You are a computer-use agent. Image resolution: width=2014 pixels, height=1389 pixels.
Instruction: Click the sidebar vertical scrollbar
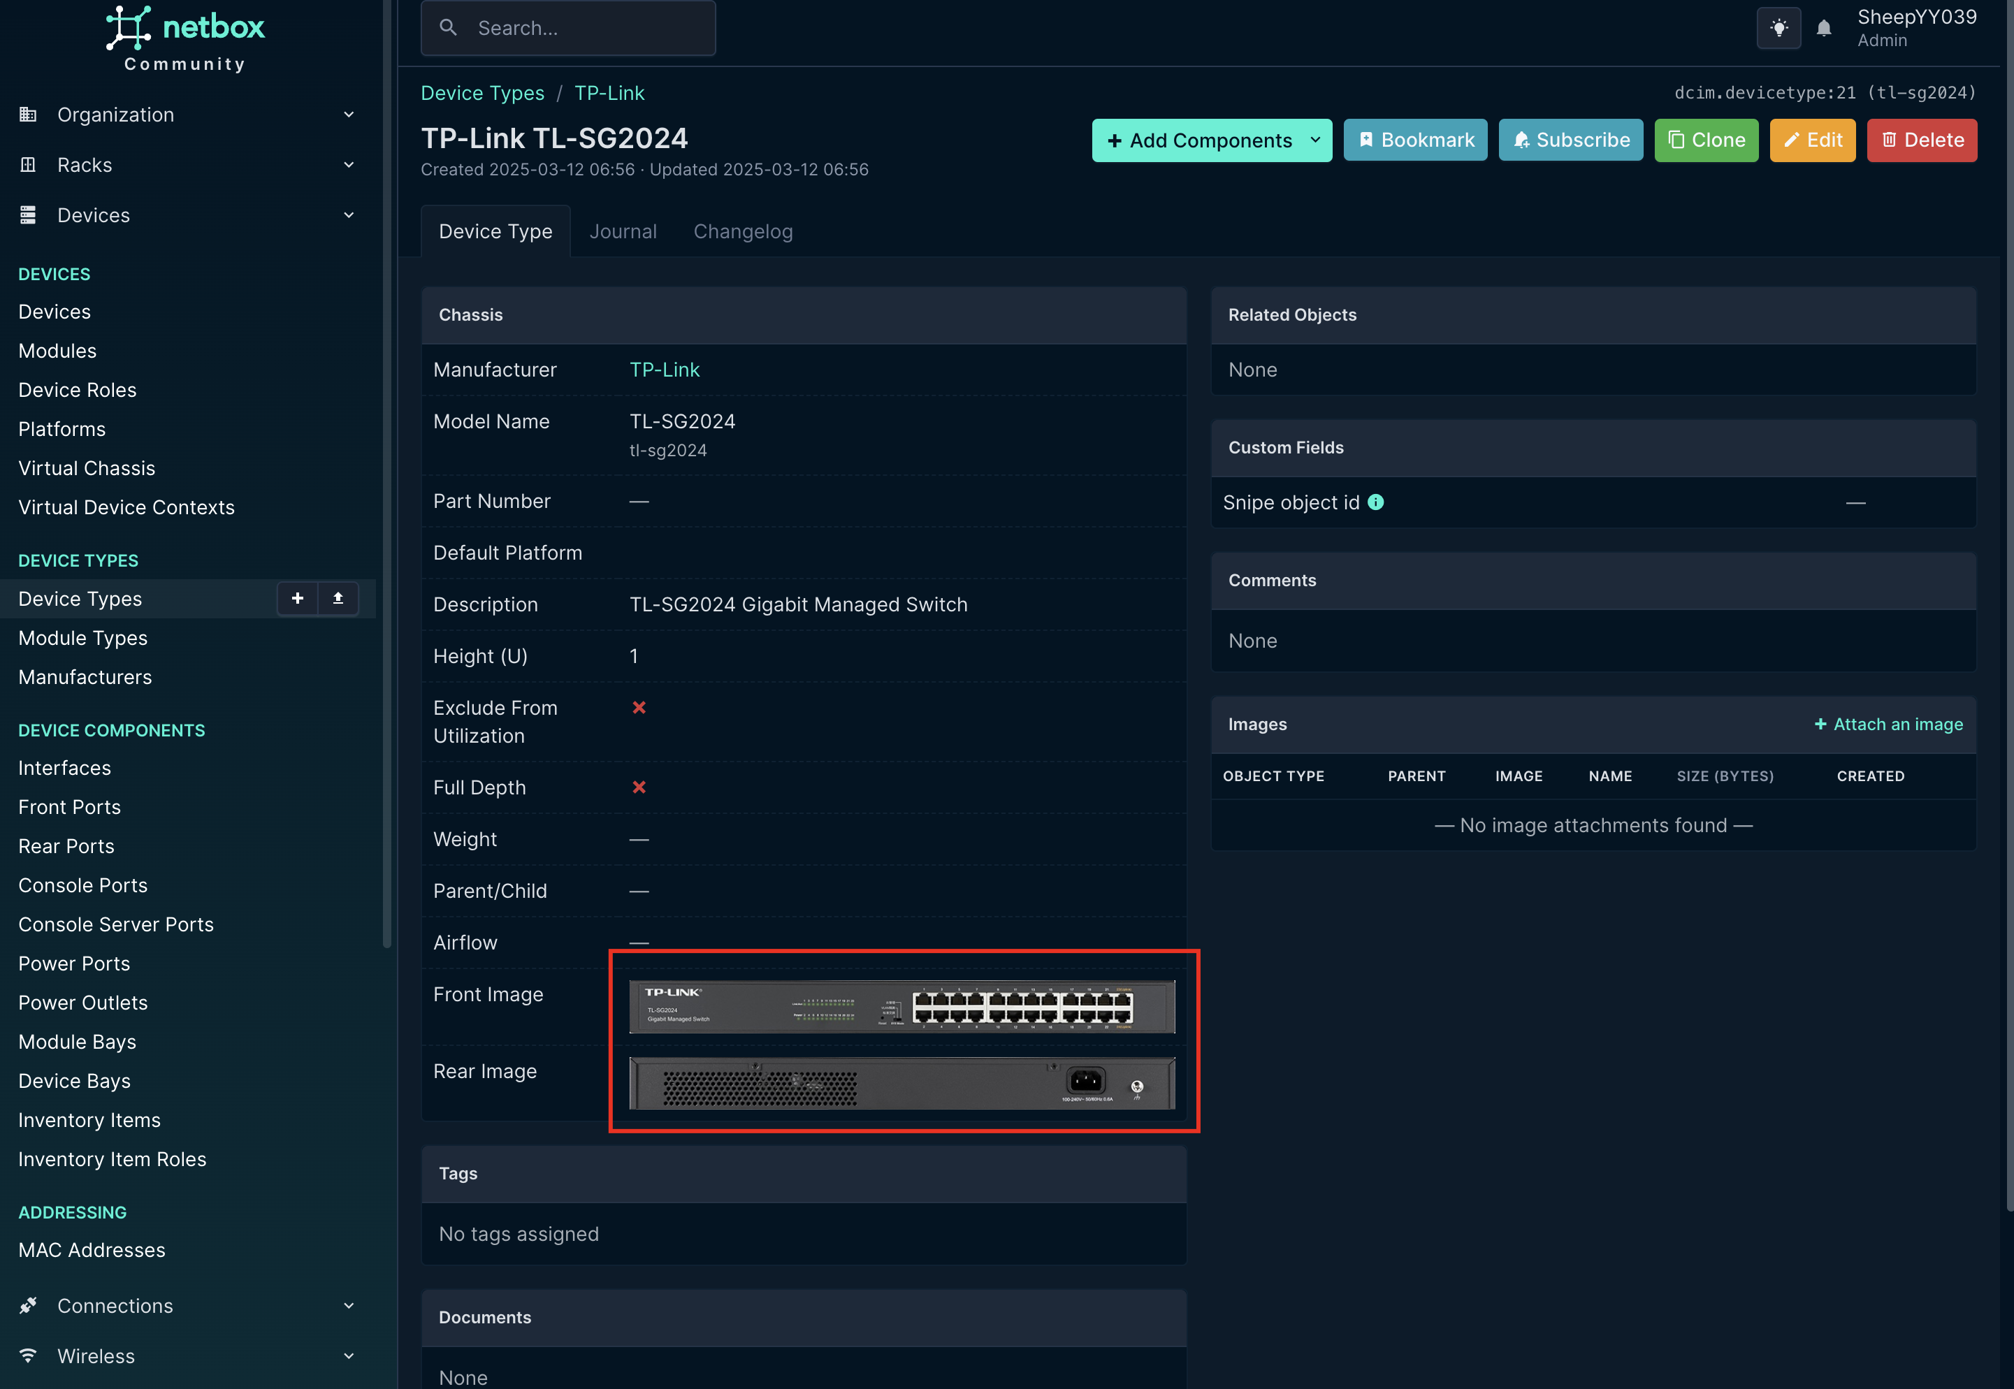pyautogui.click(x=387, y=474)
